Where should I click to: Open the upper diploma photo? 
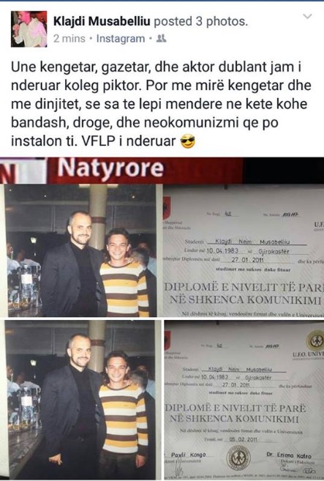[x=244, y=250]
